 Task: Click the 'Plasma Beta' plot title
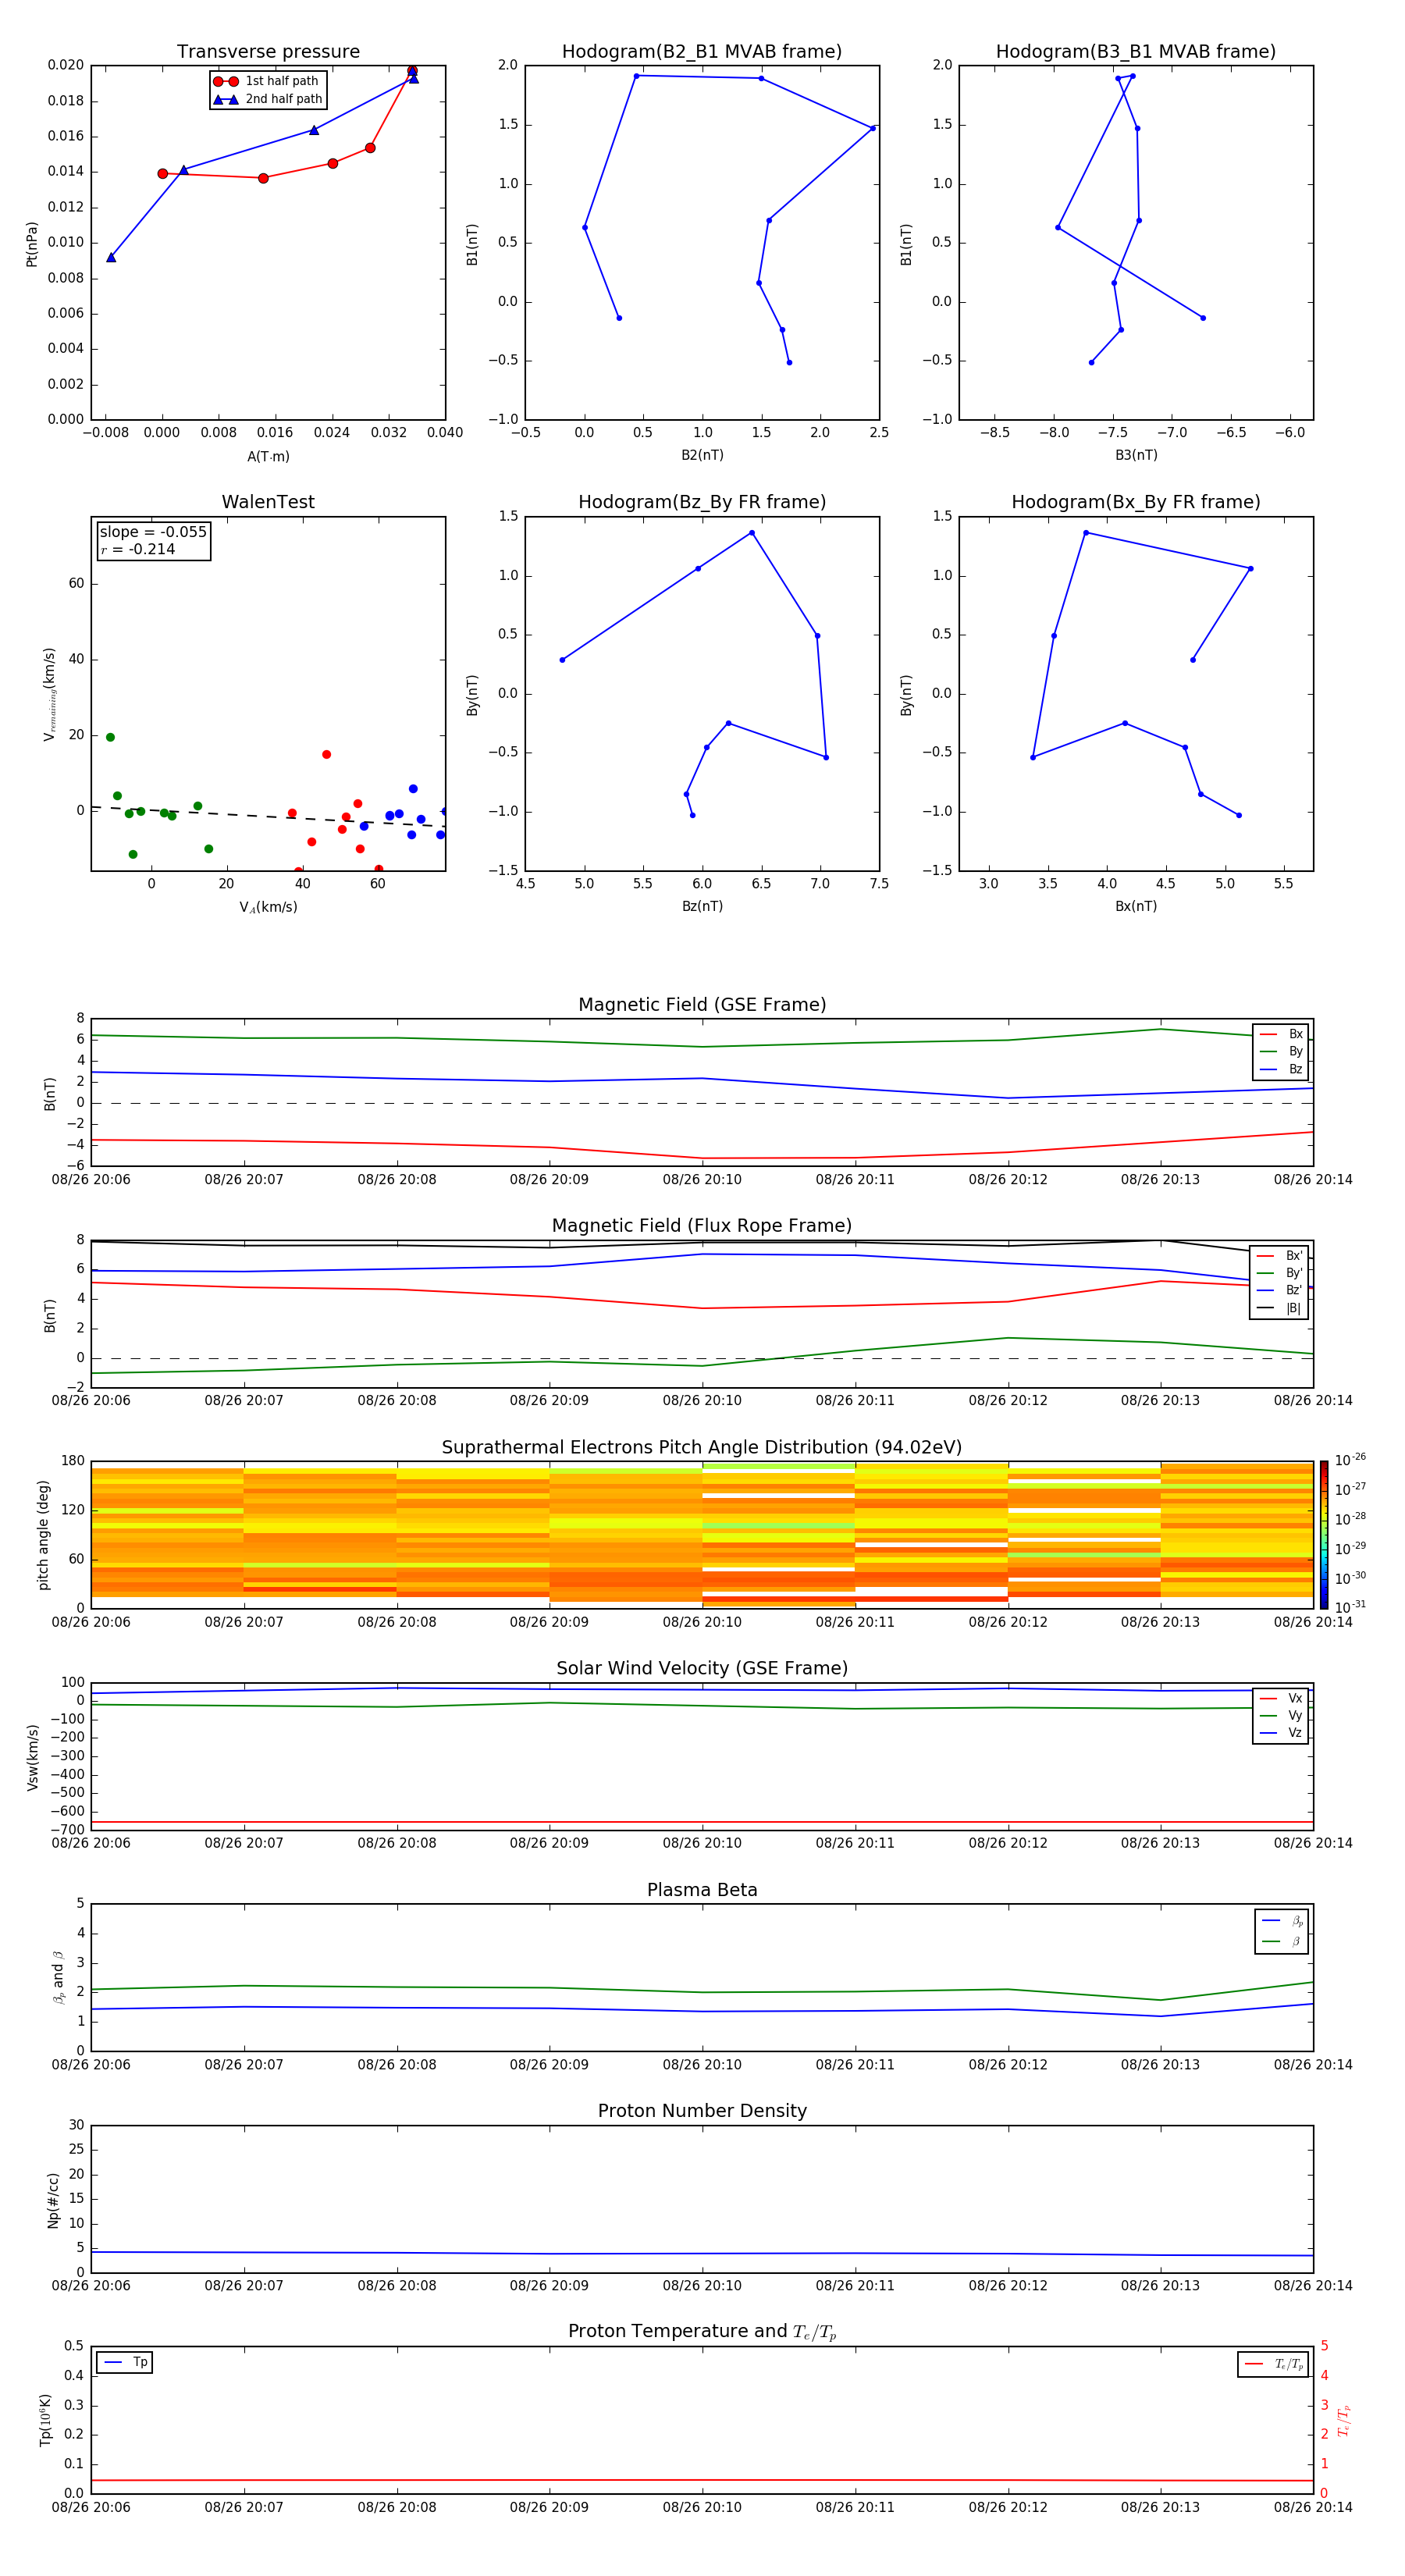(702, 1891)
